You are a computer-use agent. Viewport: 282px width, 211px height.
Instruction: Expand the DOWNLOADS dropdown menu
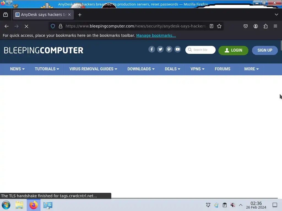point(141,69)
